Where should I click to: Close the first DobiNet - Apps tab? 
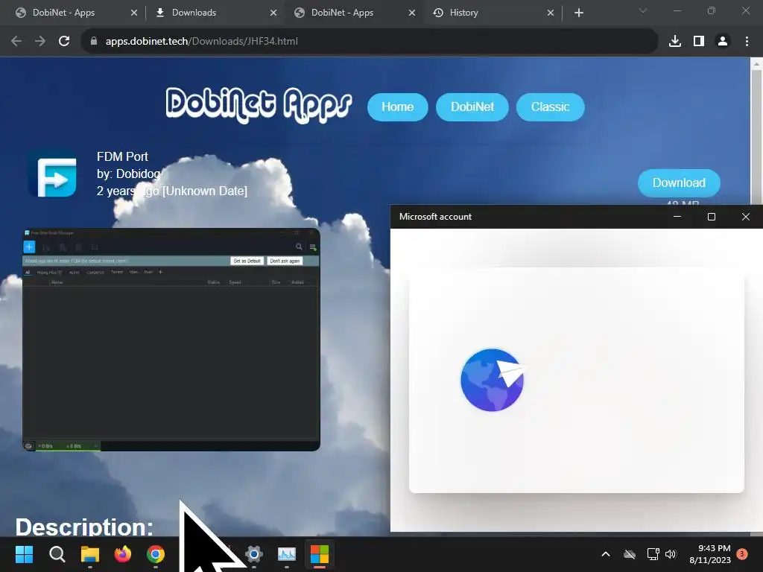click(x=134, y=13)
